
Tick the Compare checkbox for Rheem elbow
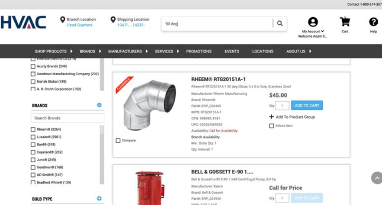coord(118,141)
